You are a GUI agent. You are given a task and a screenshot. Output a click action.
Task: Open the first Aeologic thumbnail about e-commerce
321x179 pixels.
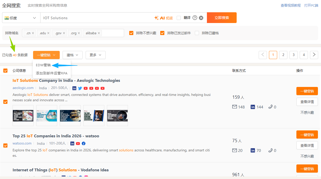(x=23, y=116)
